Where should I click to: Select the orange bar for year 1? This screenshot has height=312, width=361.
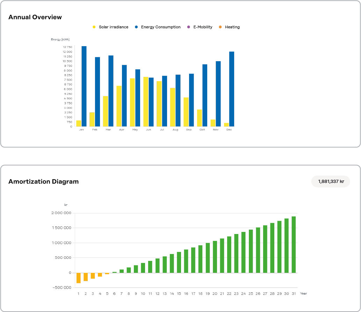tap(79, 278)
